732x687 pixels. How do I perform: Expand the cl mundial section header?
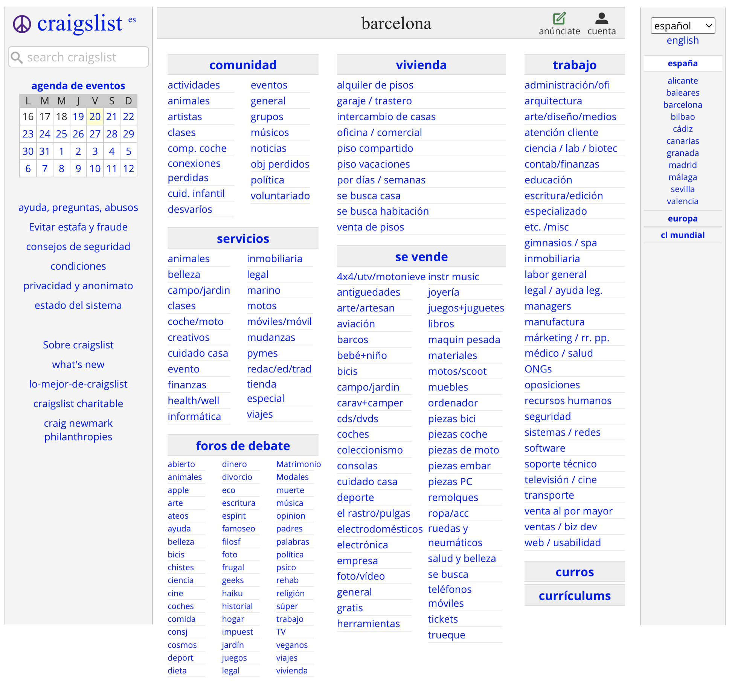(x=683, y=235)
